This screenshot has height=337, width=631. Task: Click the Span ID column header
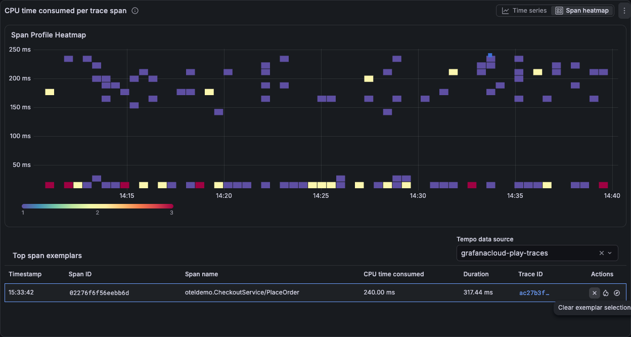click(80, 274)
